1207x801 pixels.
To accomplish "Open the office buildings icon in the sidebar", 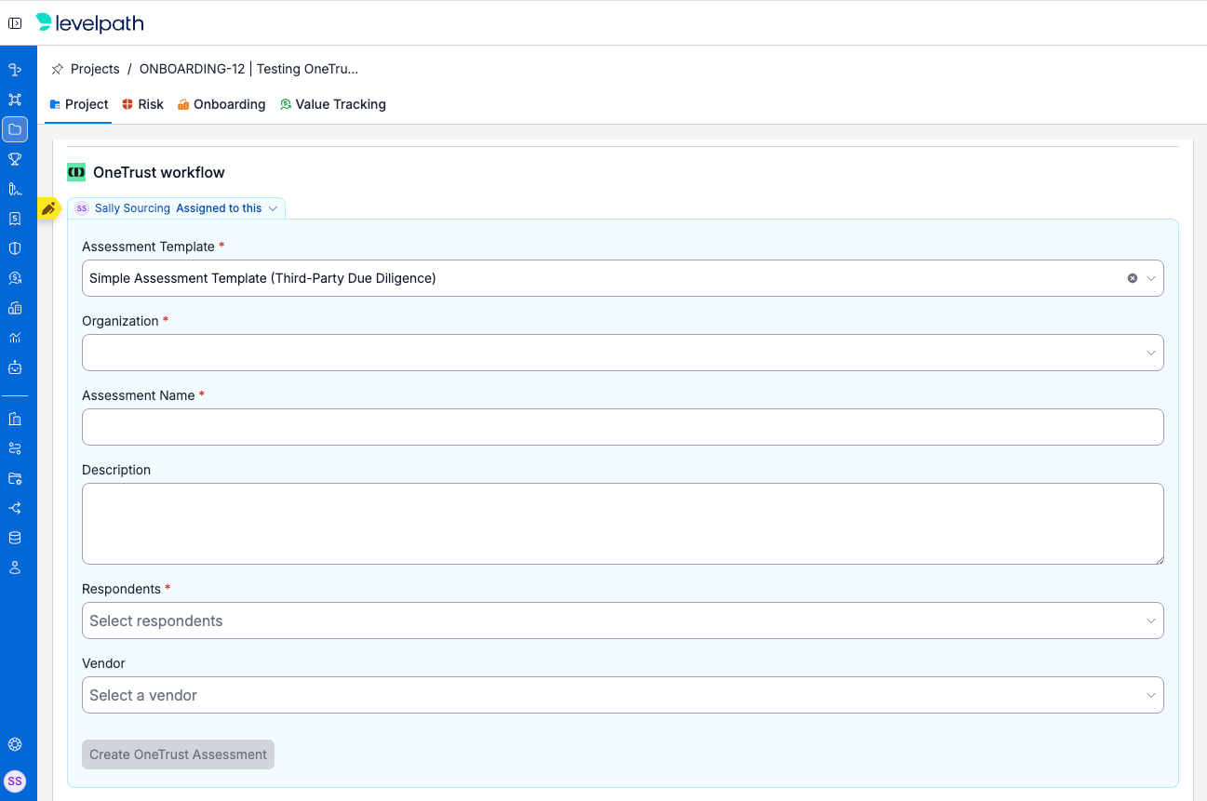I will [x=15, y=308].
